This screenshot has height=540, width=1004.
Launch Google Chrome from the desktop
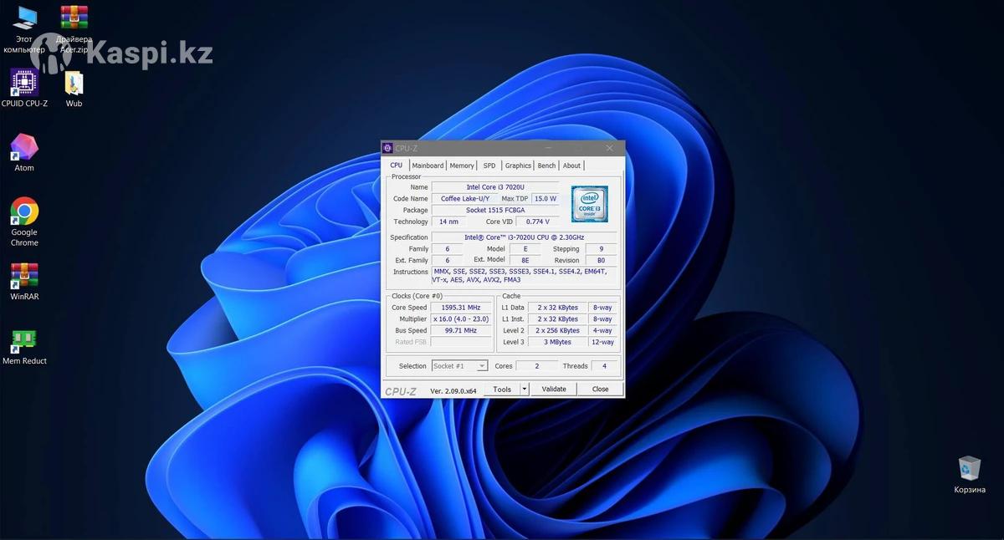tap(24, 212)
